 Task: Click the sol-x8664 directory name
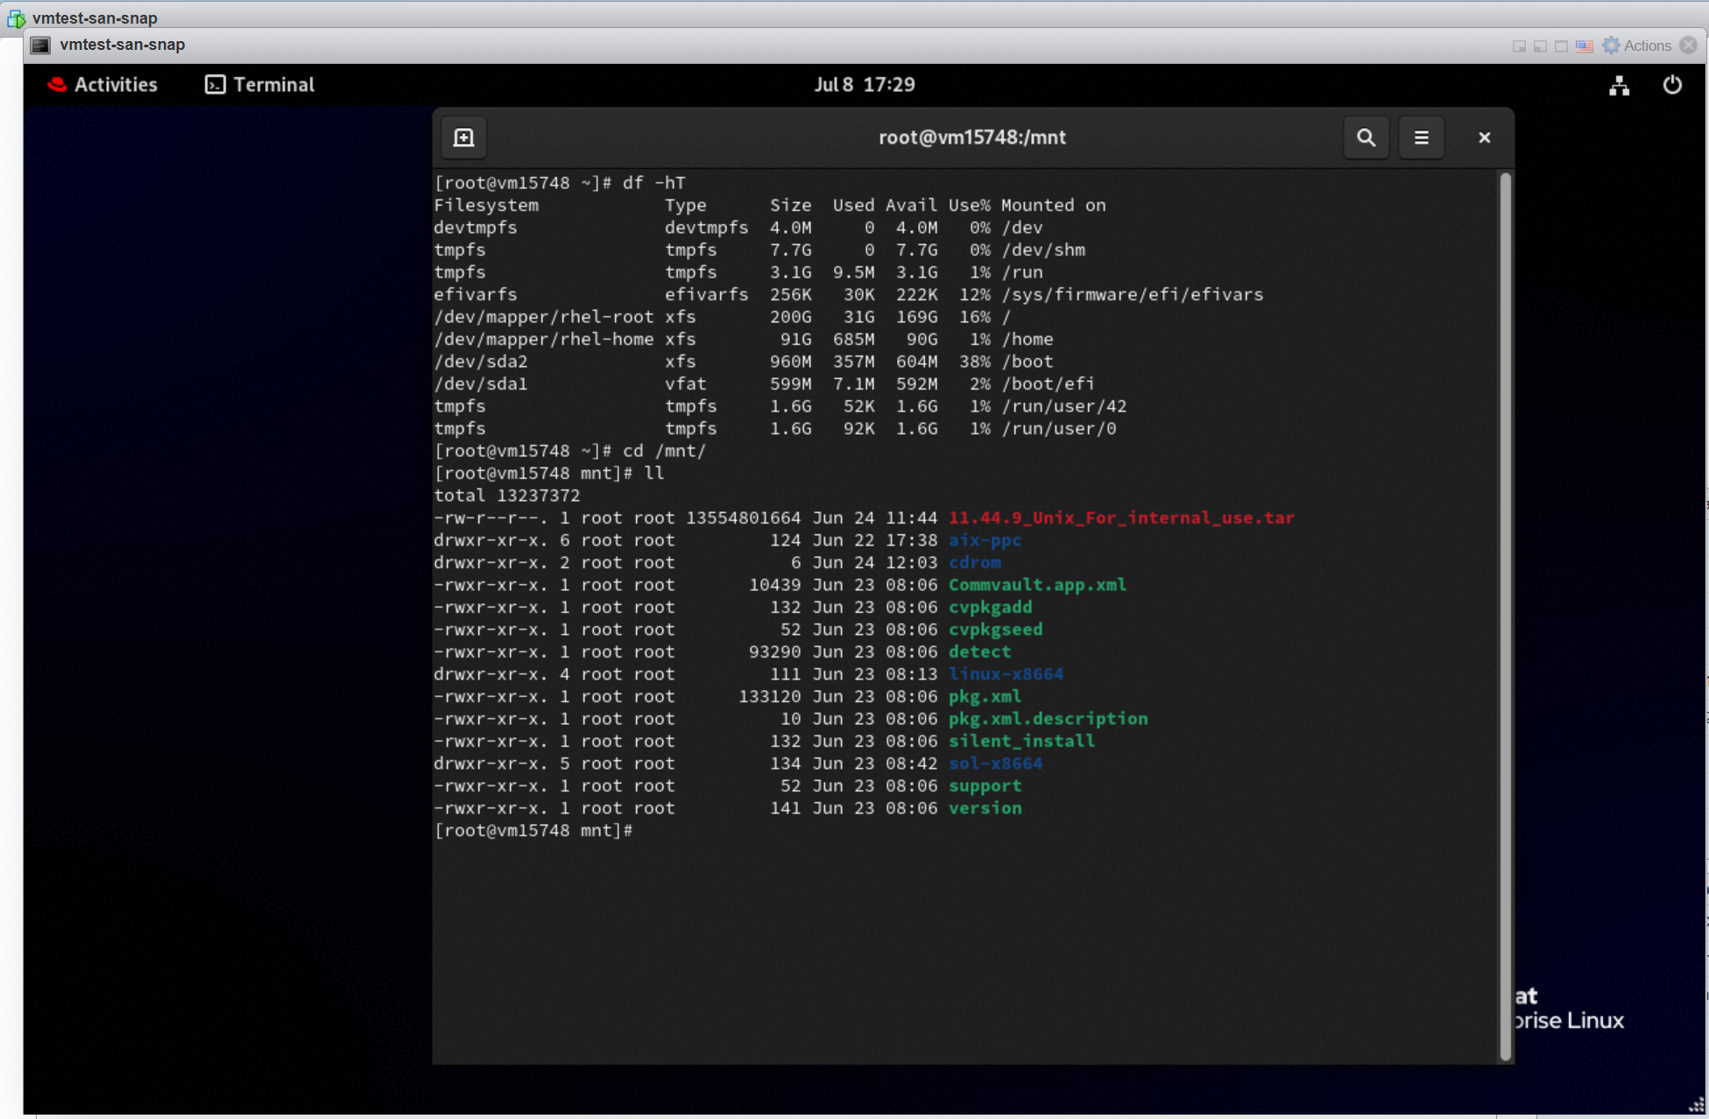pyautogui.click(x=995, y=764)
